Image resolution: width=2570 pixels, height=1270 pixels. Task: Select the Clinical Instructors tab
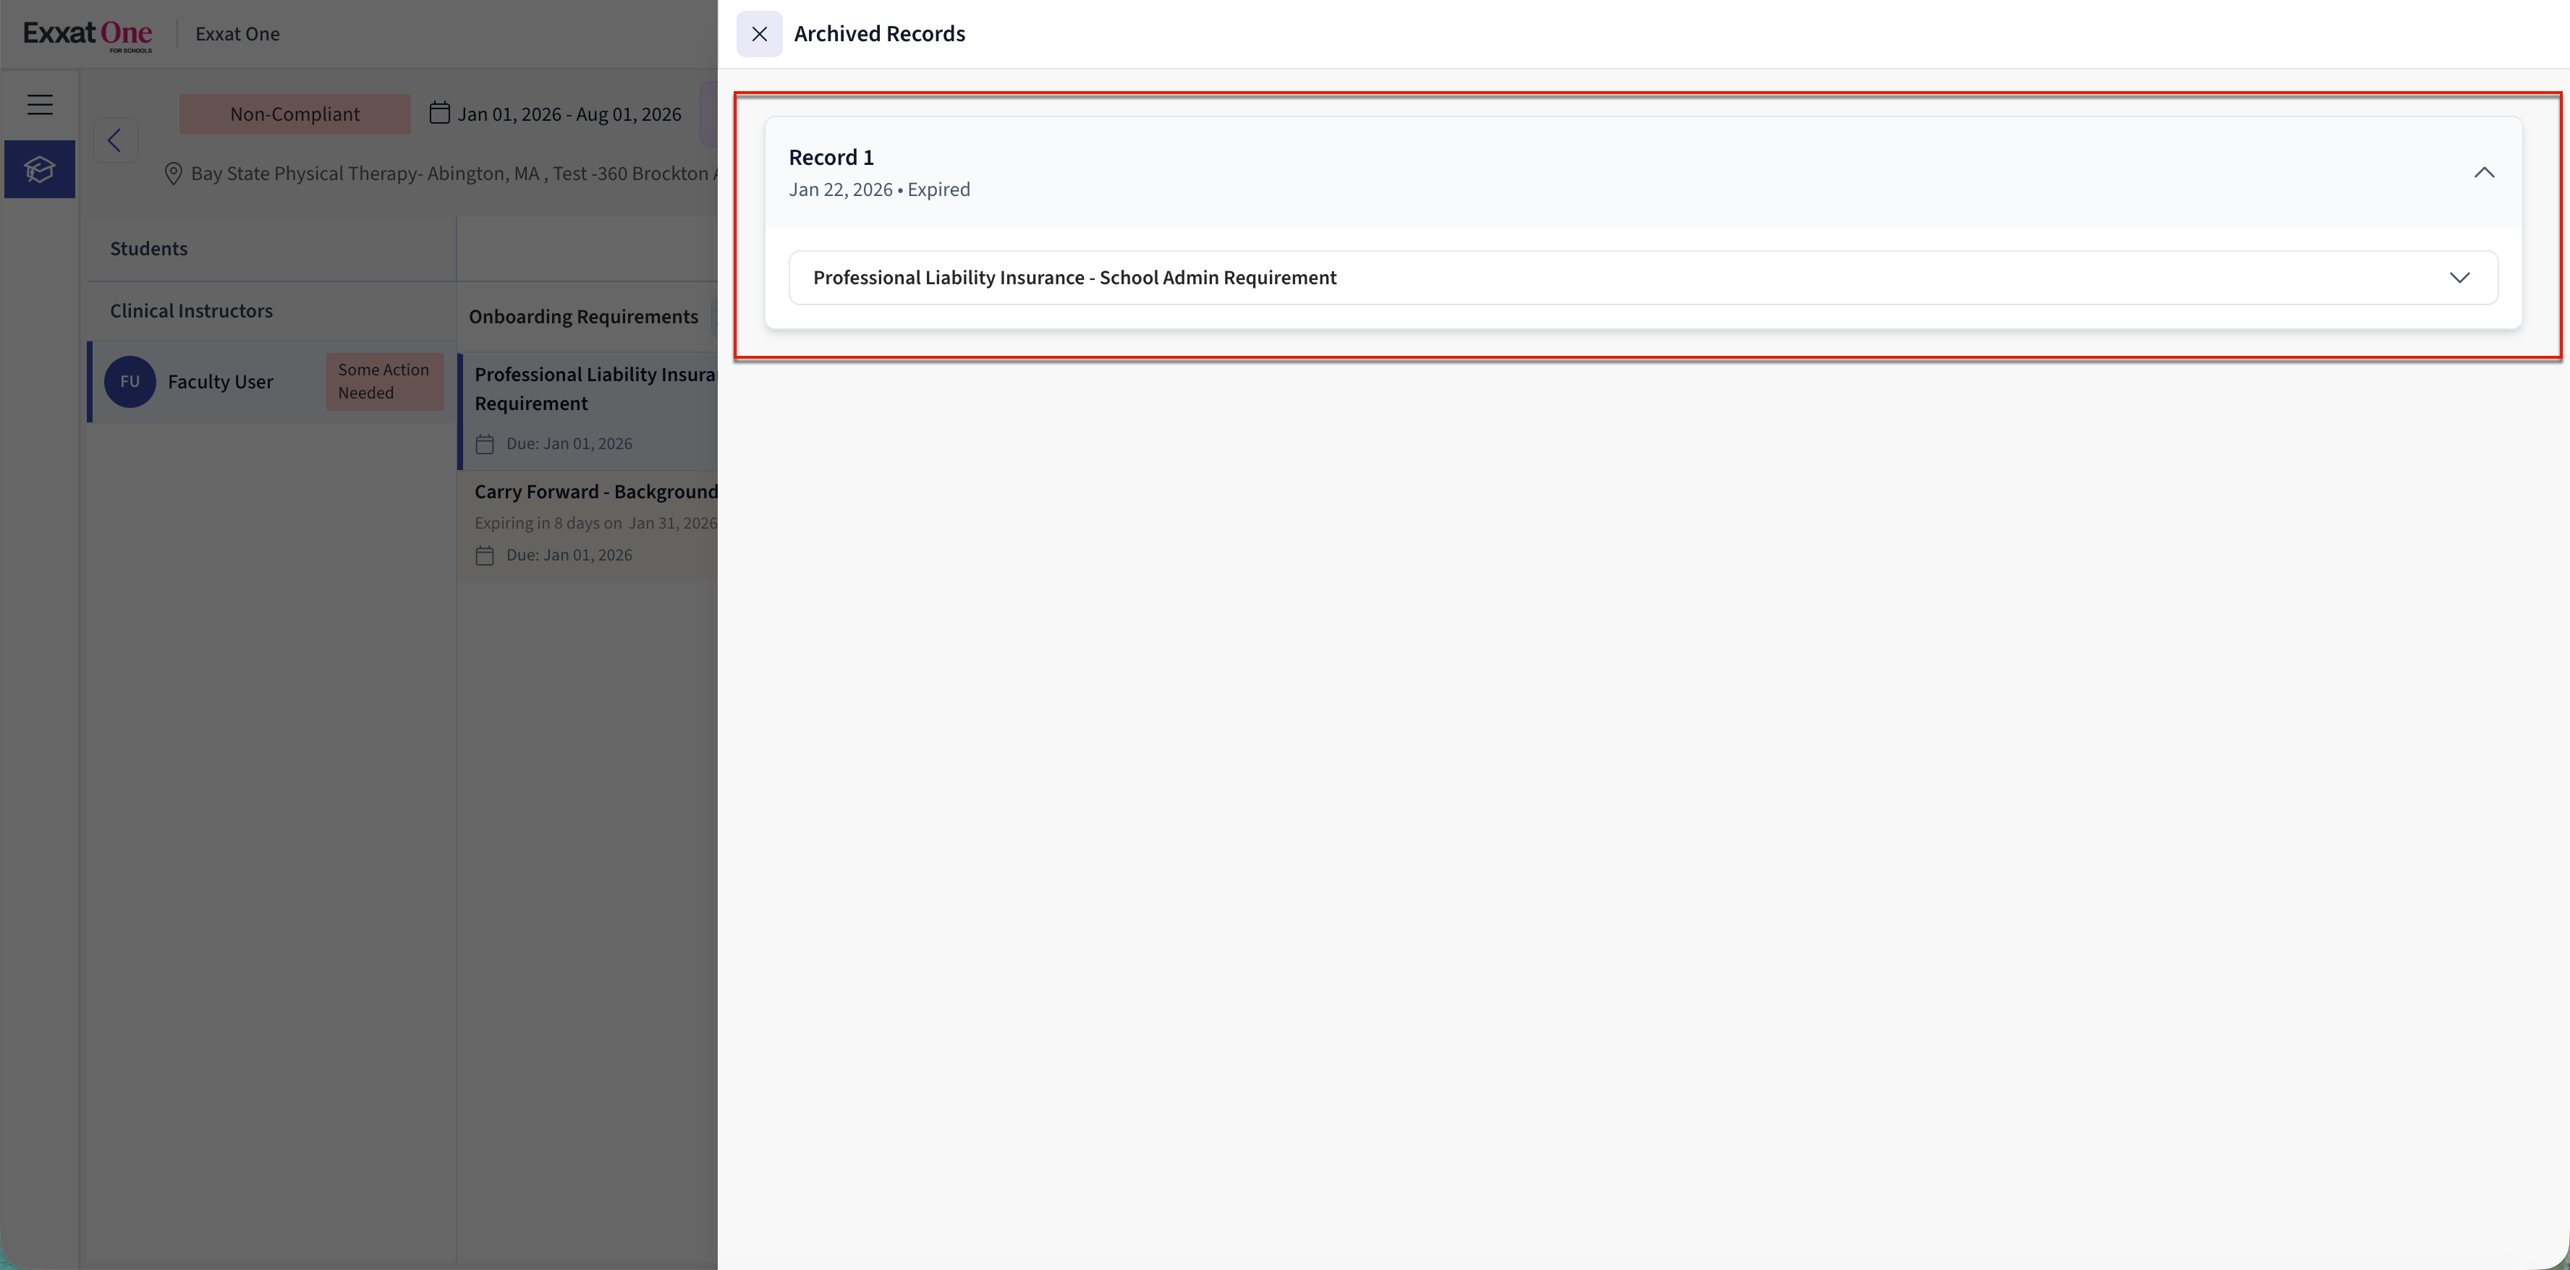tap(190, 310)
